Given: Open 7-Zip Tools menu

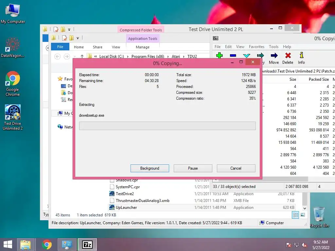Looking at the screenshot, I should tap(273, 46).
